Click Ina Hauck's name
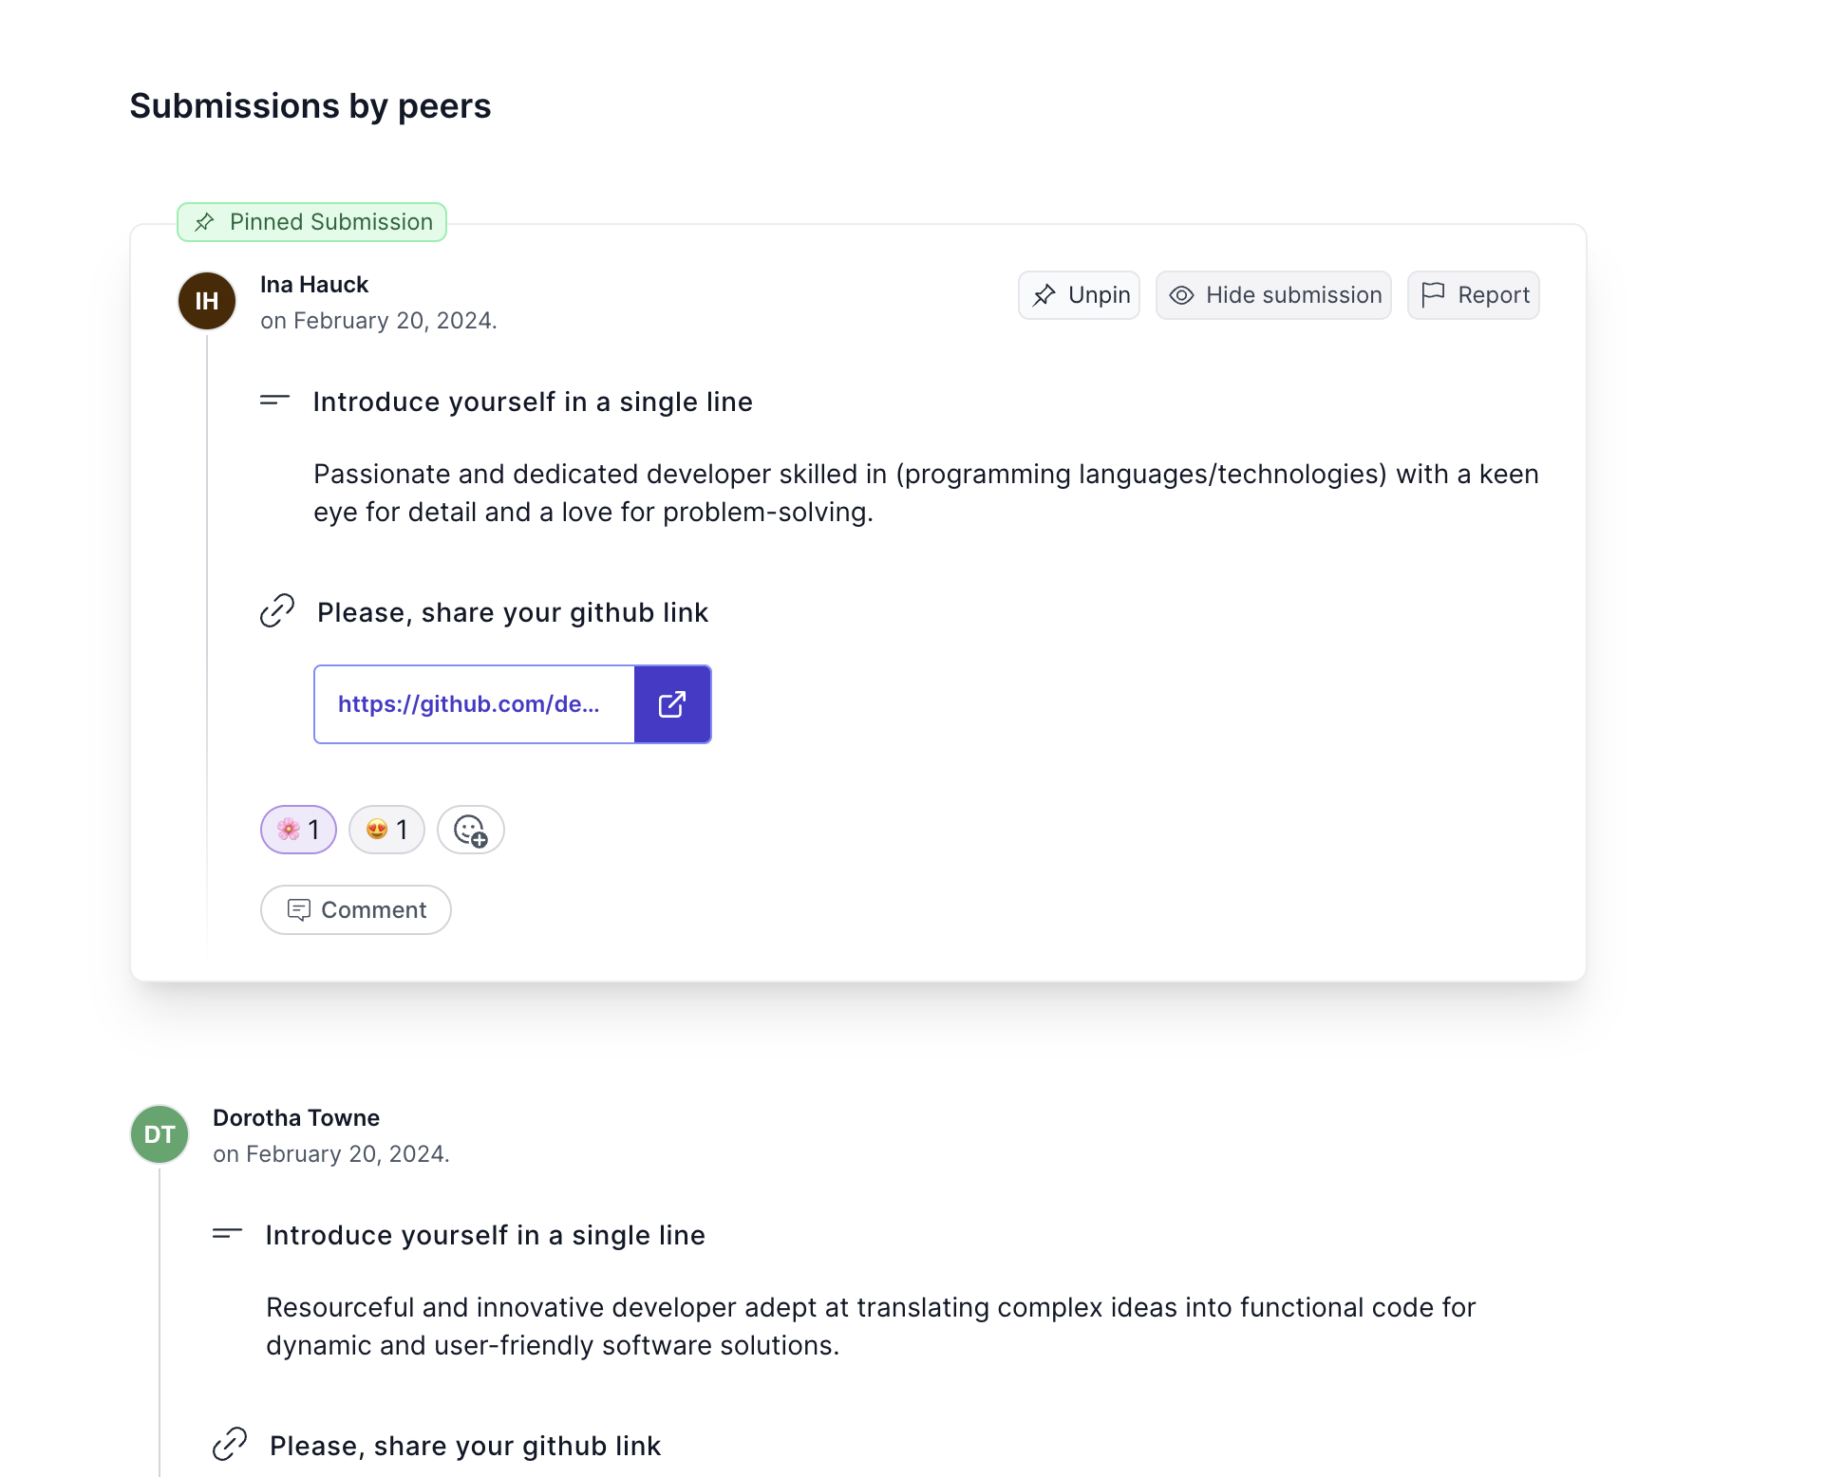 [x=314, y=285]
